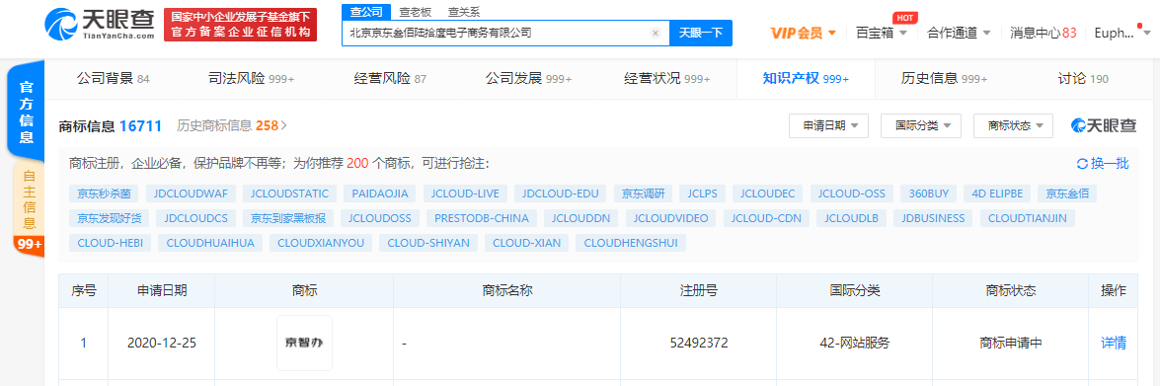Image resolution: width=1160 pixels, height=386 pixels.
Task: Open 历史商标信息 258 link
Action: coord(232,125)
